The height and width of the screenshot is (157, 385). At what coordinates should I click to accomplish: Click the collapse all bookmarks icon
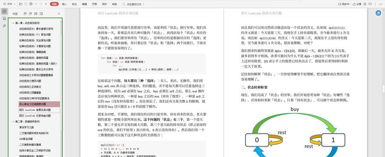click(x=30, y=14)
